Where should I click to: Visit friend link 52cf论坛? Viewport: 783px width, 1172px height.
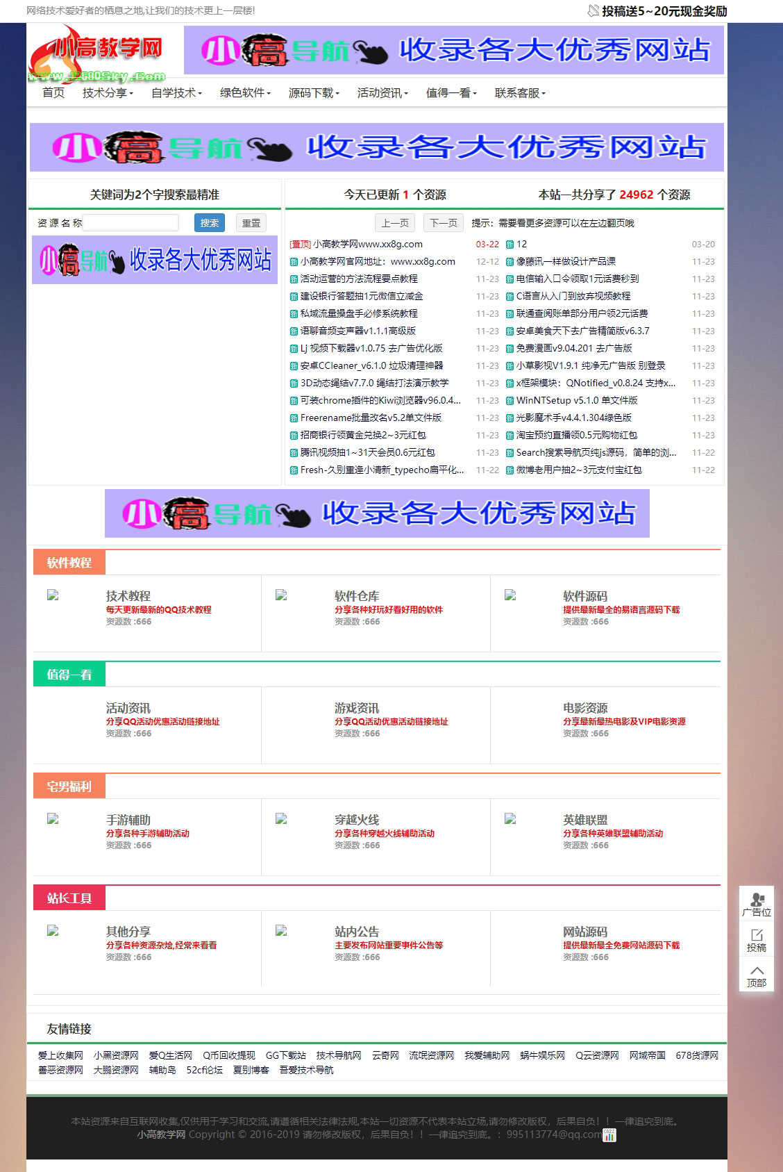204,1069
